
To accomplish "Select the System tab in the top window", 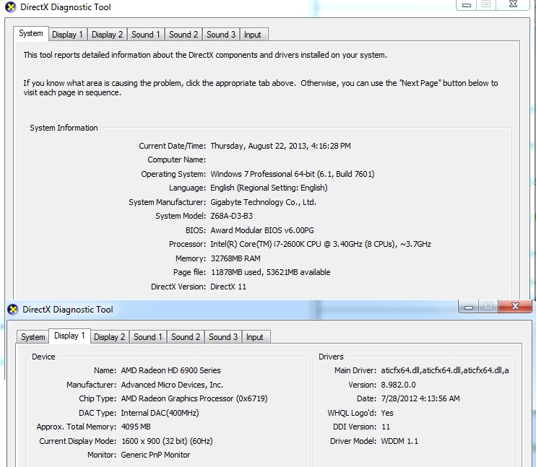I will [x=31, y=33].
